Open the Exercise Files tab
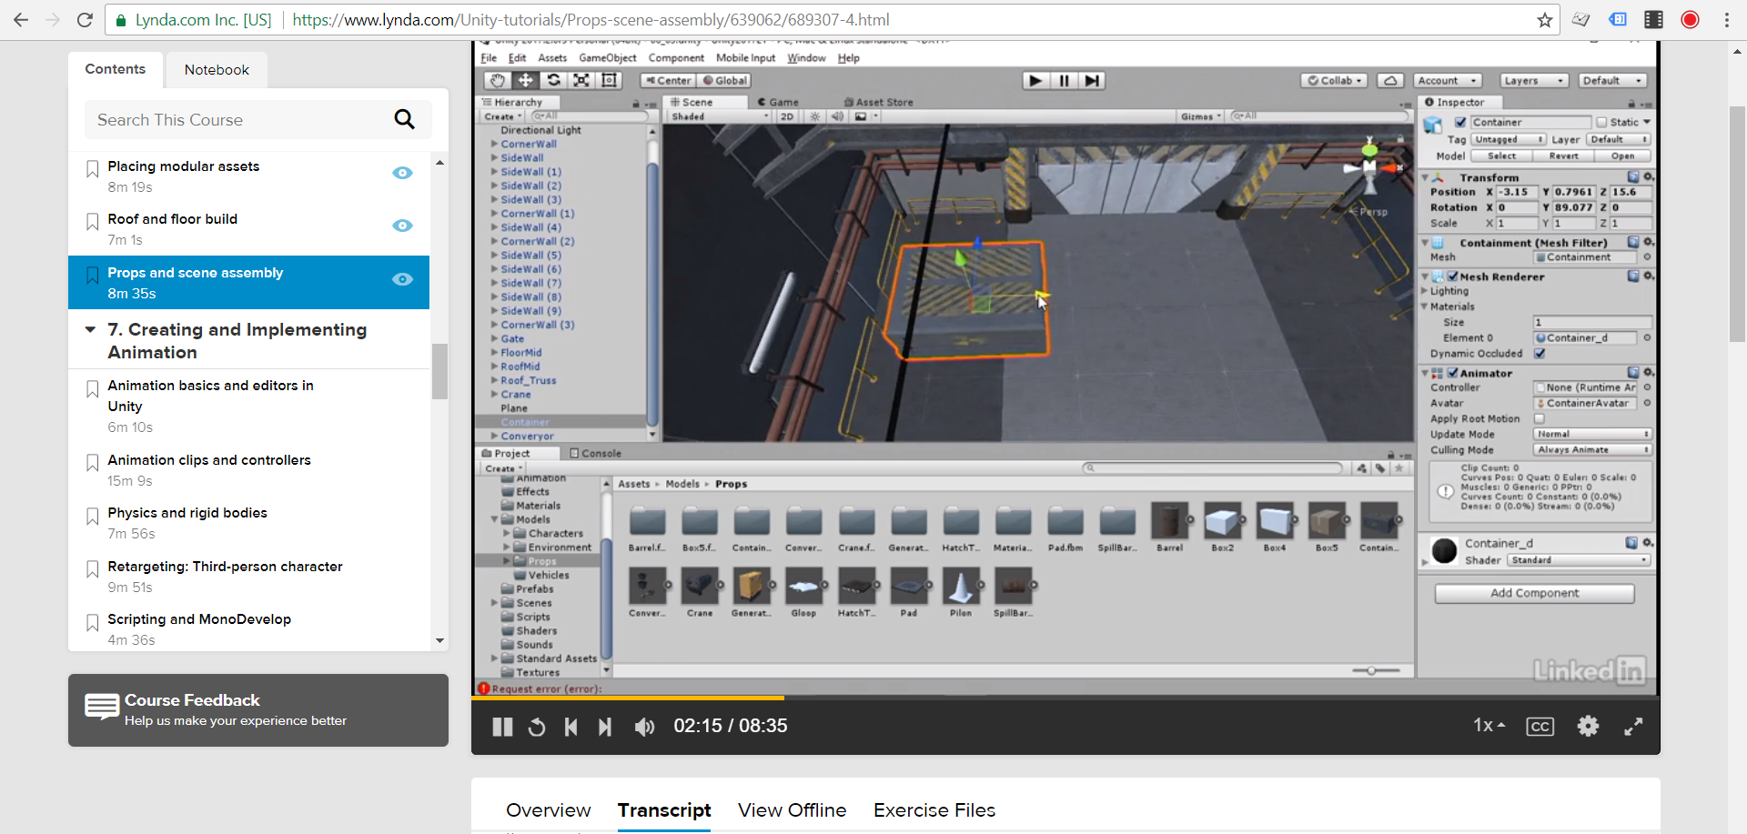 [x=934, y=810]
